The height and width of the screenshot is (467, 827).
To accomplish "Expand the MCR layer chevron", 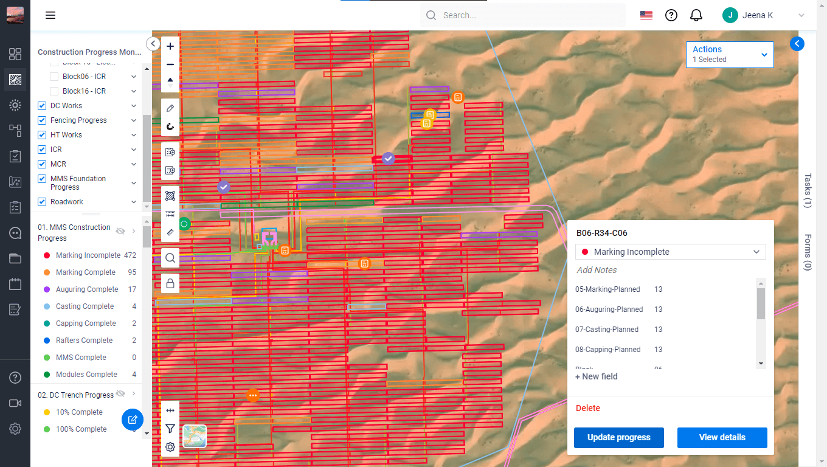I will pos(134,164).
